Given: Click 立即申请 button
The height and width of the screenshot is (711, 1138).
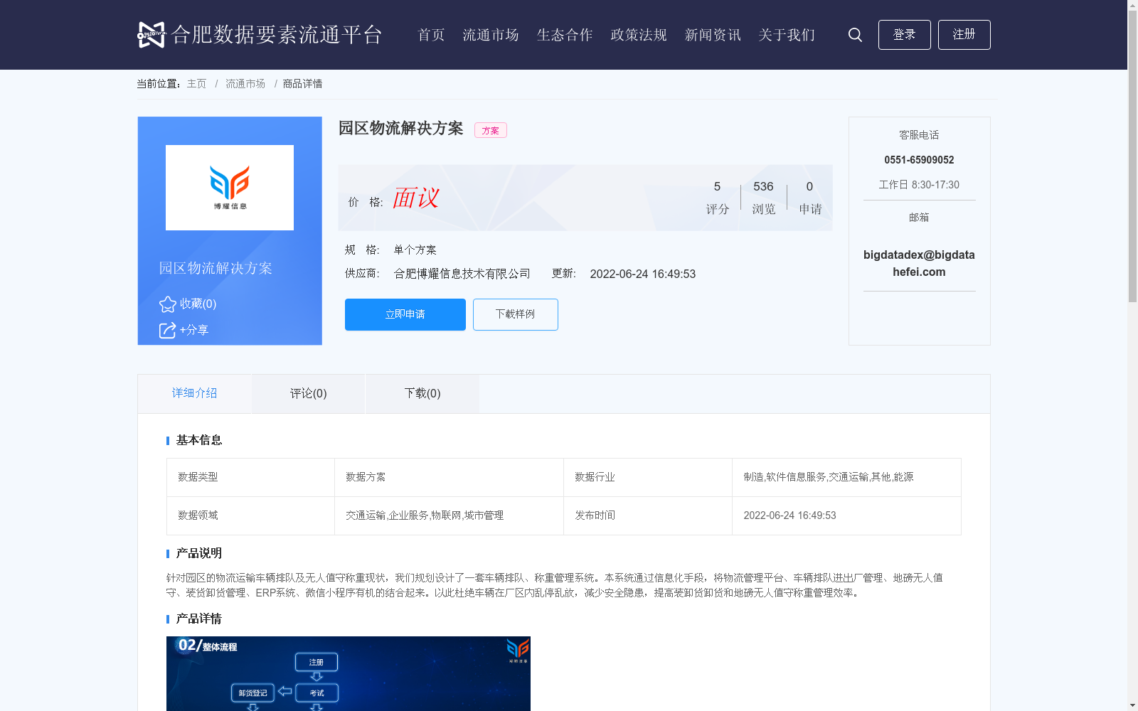Looking at the screenshot, I should 405,314.
